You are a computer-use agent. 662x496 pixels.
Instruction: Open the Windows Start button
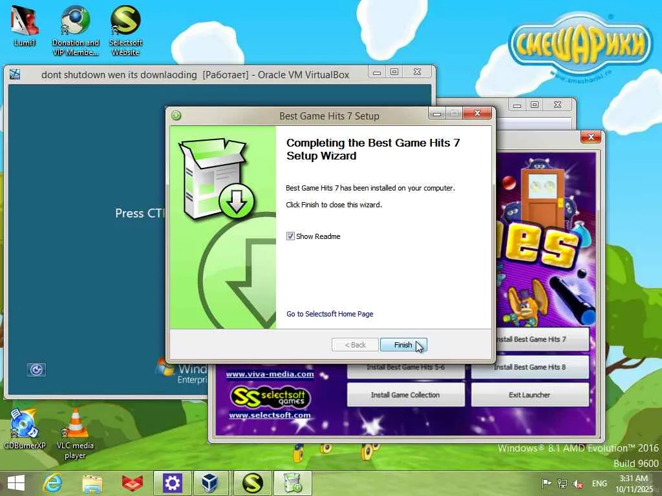(16, 483)
